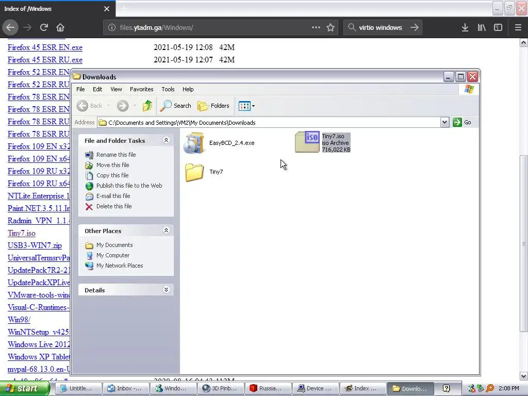Toggle the Folders pane in Explorer

(x=213, y=106)
